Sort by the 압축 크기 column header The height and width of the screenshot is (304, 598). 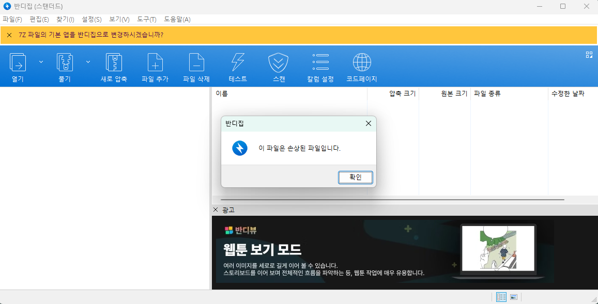(393, 93)
